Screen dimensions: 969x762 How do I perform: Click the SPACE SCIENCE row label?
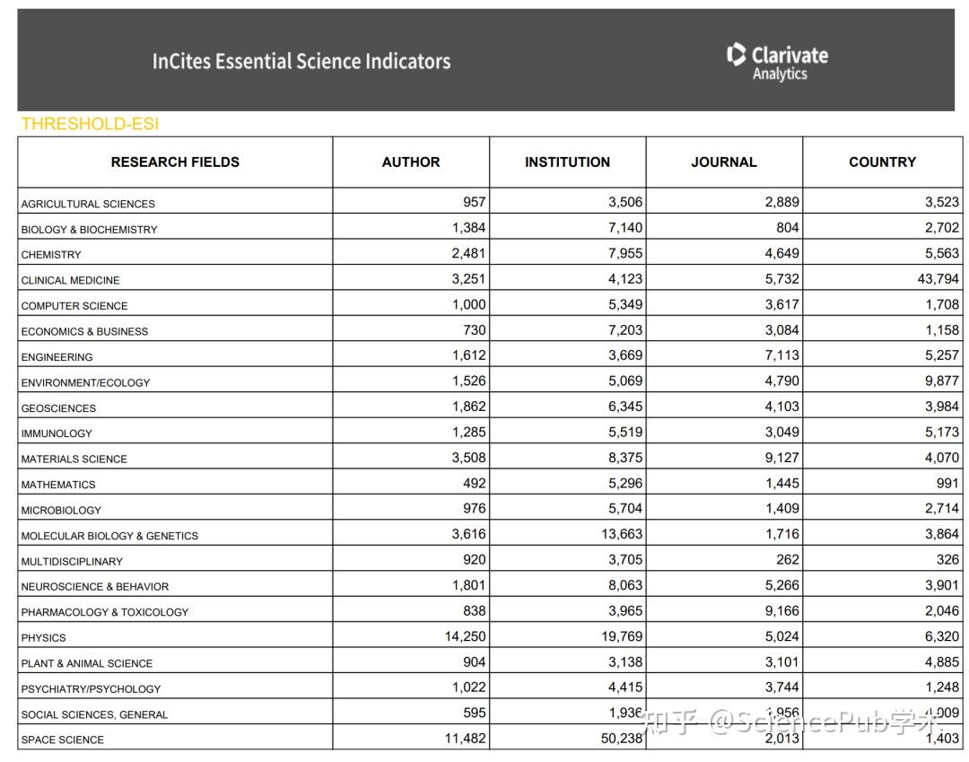pos(63,740)
